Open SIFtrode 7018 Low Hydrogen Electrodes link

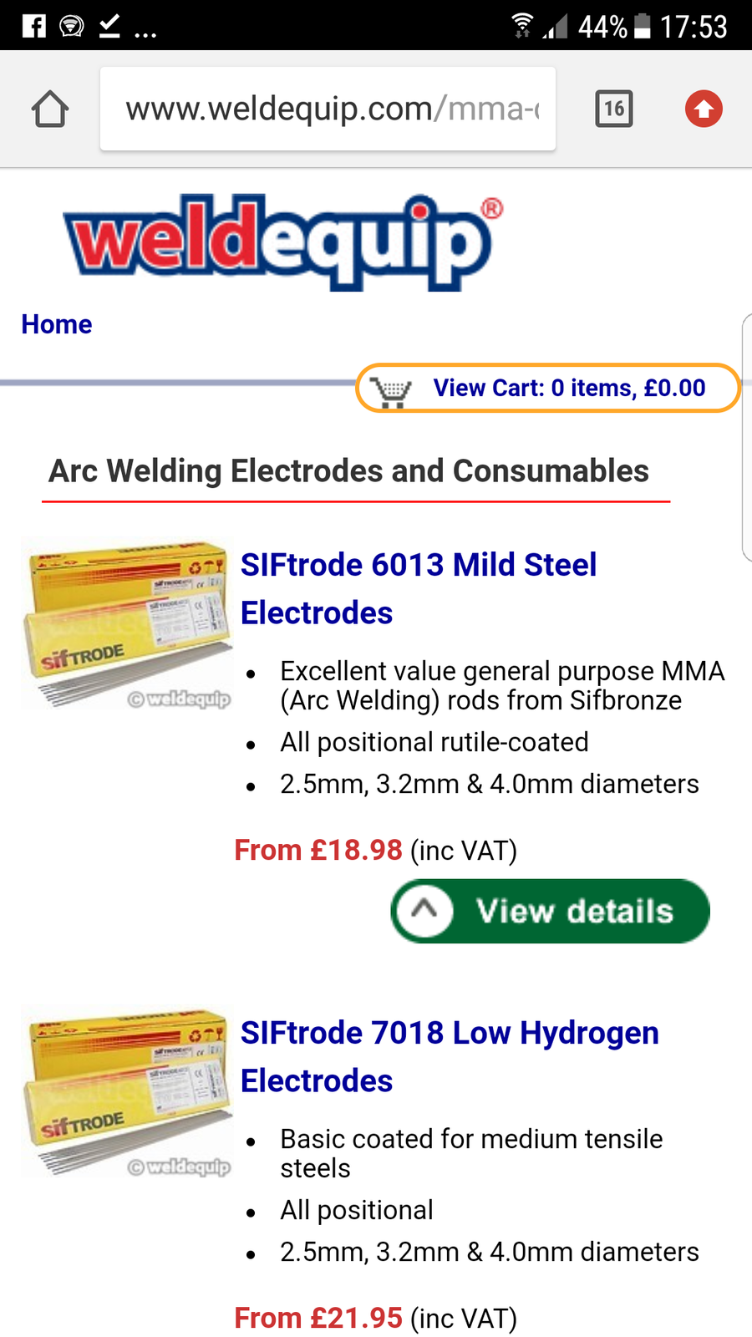pos(449,1056)
